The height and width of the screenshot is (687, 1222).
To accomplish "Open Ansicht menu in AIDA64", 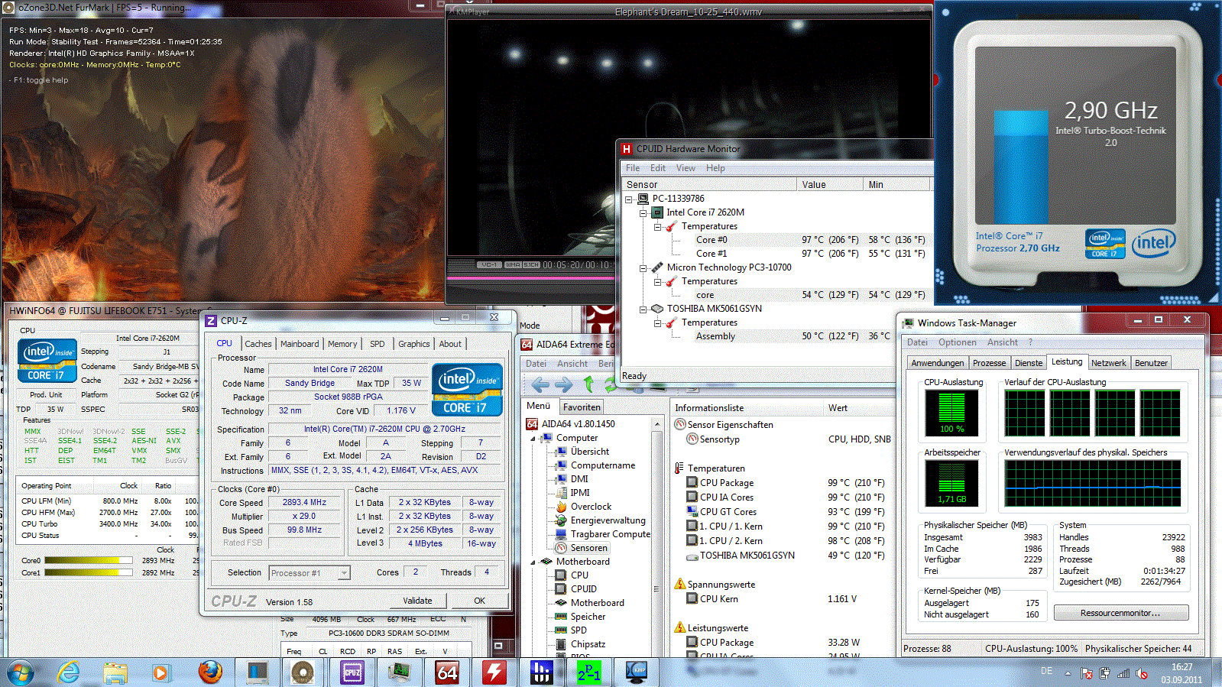I will point(572,364).
